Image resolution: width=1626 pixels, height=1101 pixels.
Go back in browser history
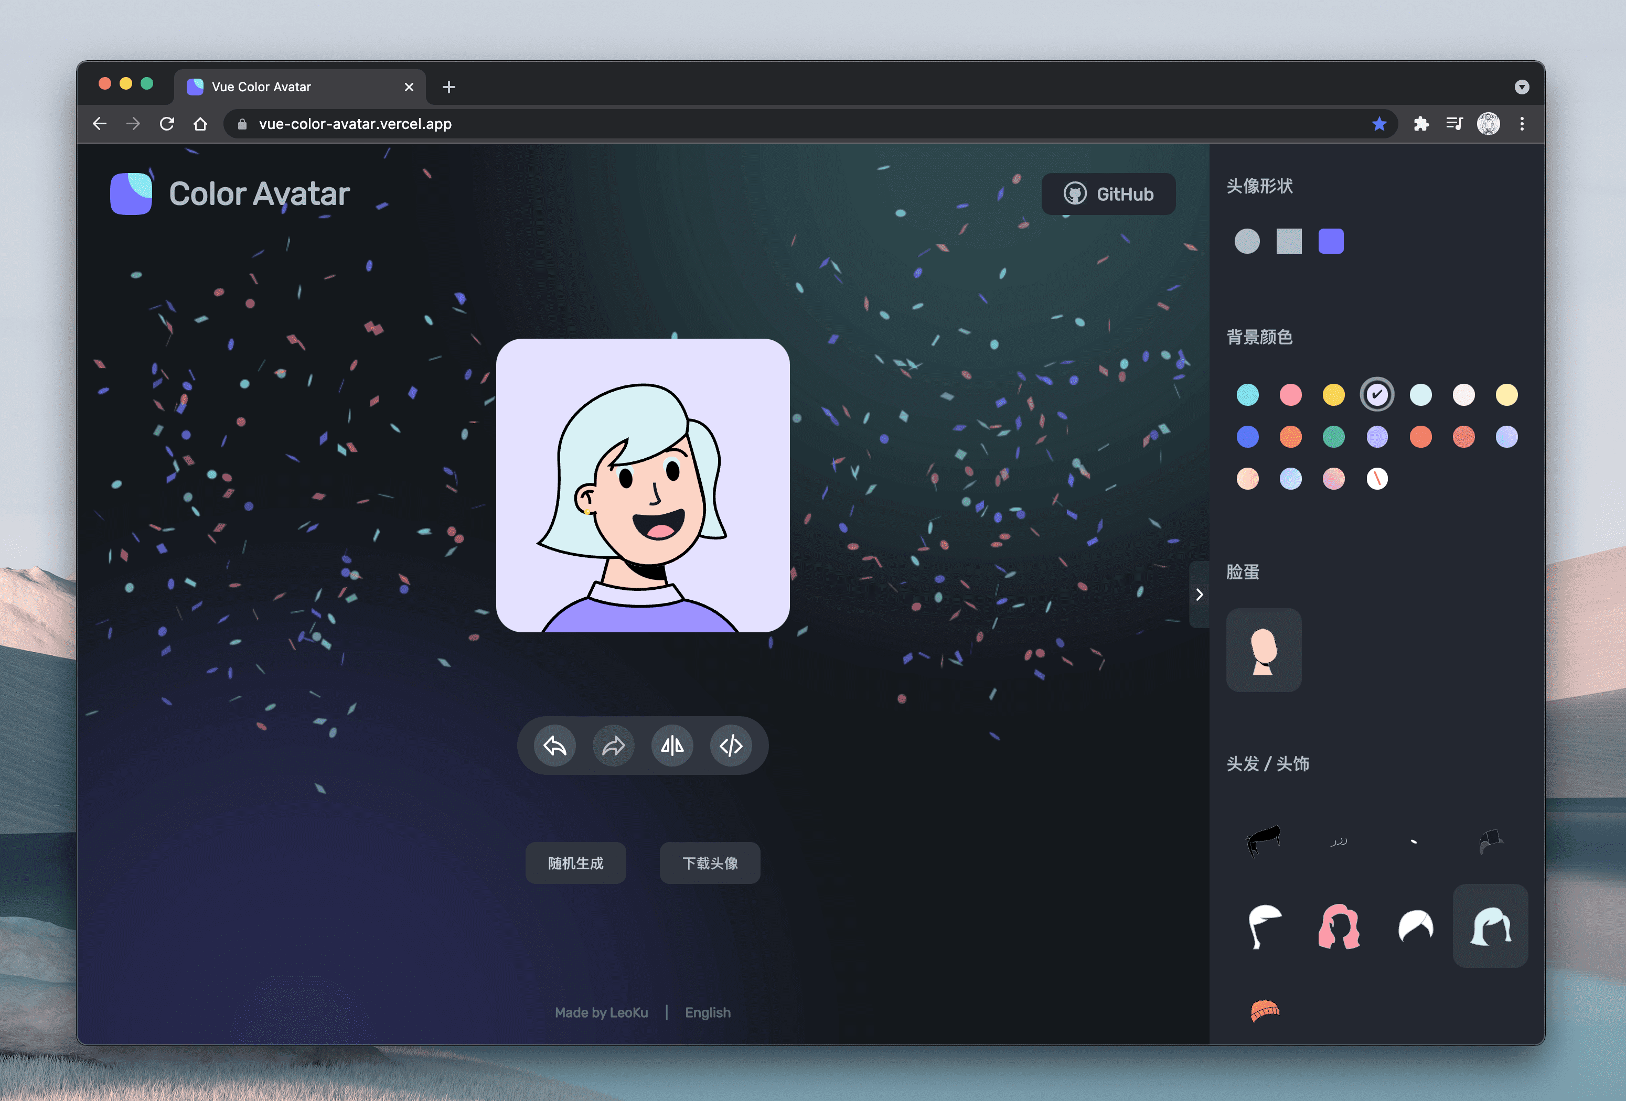(x=99, y=124)
